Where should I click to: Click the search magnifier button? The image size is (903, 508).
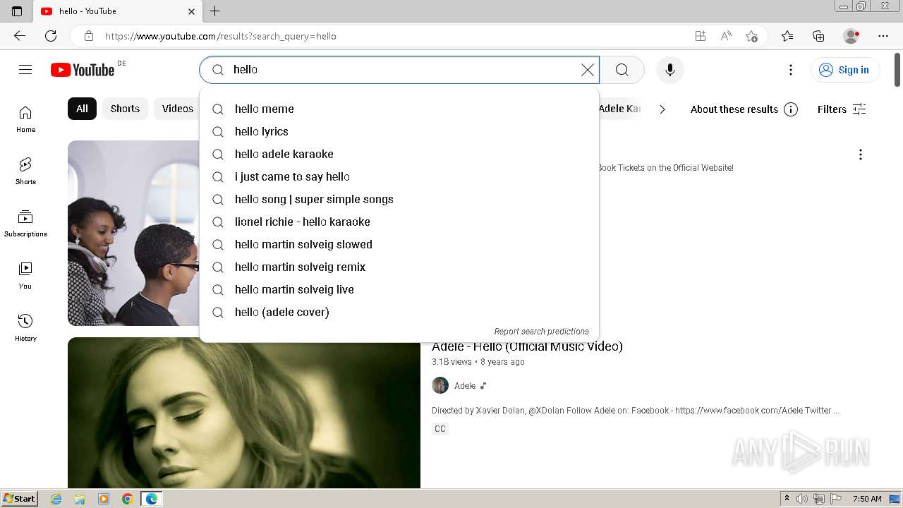(622, 70)
